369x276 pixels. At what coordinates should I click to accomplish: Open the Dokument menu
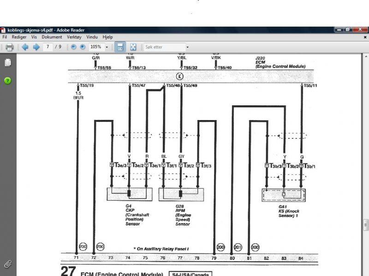coord(52,37)
